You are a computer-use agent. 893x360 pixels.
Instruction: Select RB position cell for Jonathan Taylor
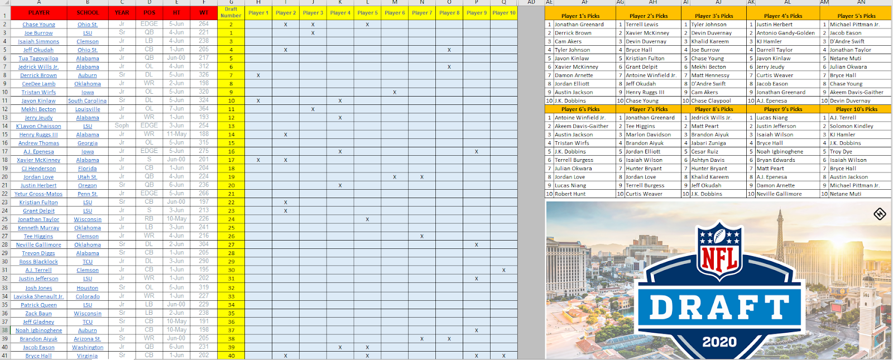pos(149,219)
